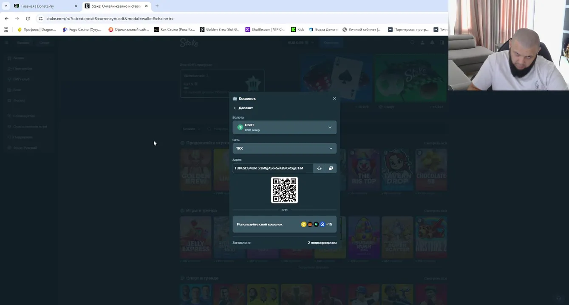This screenshot has height=305, width=569.
Task: Click the green Tether icon in currency field
Action: (240, 127)
